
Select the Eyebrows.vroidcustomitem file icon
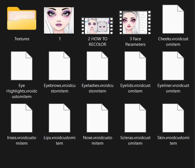[59, 66]
